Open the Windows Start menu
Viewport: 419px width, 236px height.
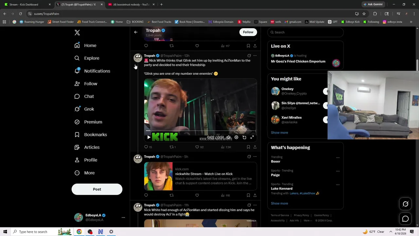coord(5,232)
